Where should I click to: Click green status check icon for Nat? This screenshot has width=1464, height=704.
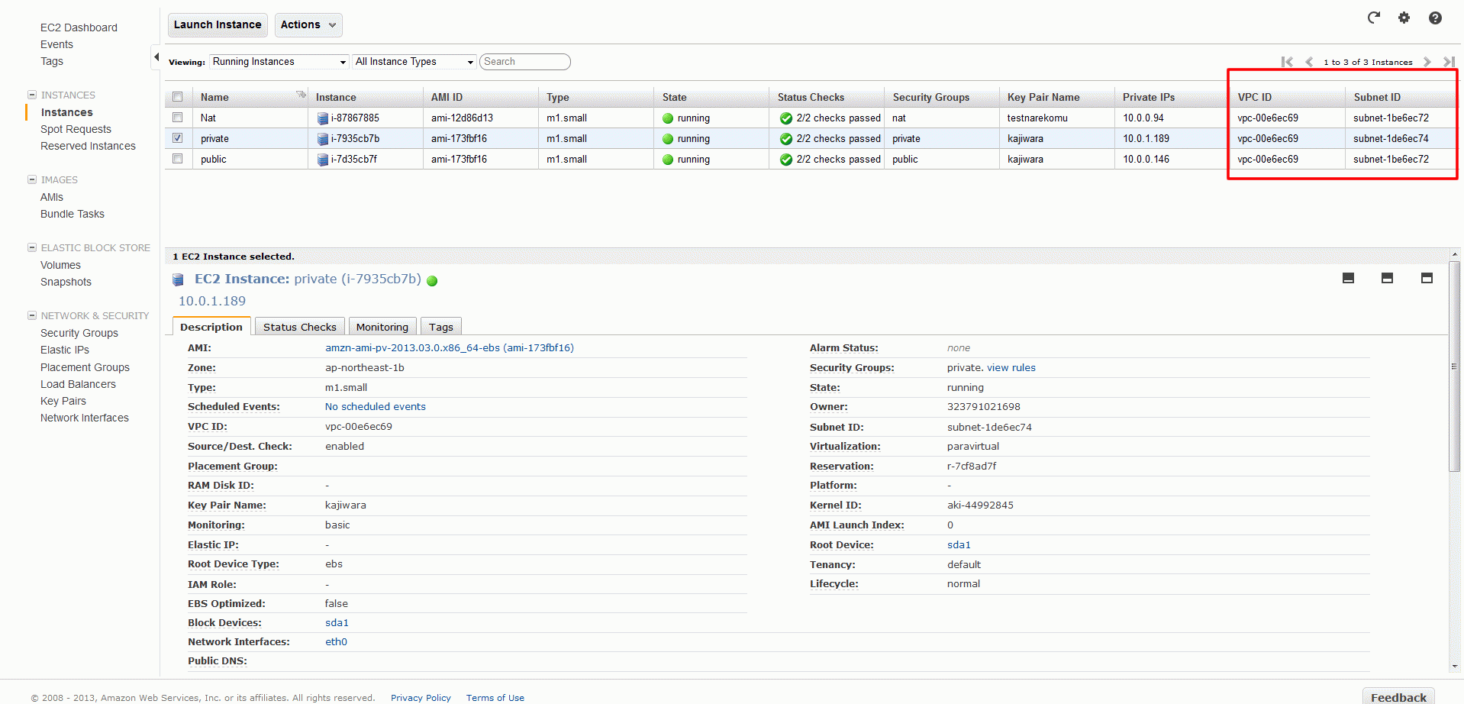pos(785,118)
